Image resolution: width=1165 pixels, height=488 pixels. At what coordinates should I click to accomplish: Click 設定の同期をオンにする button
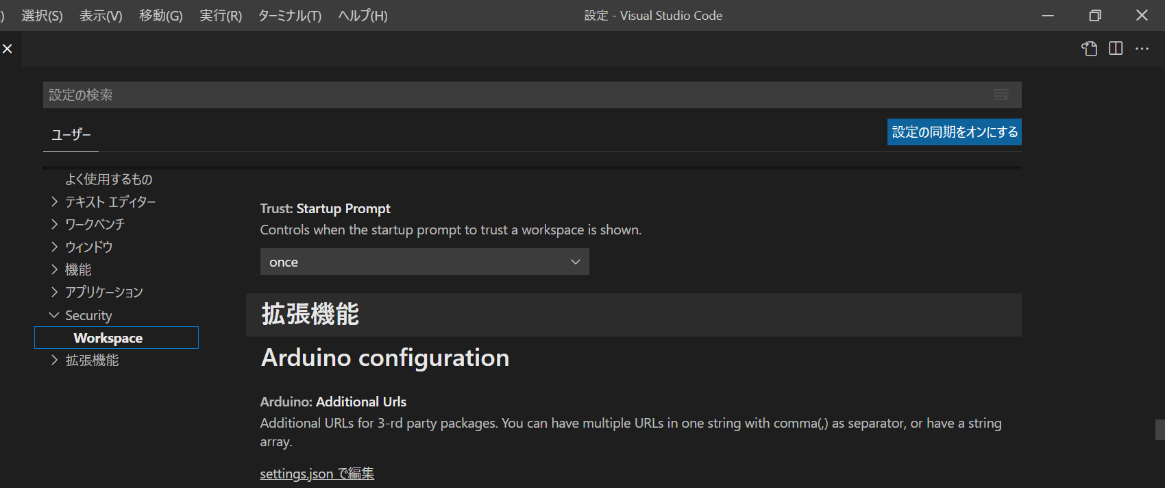pyautogui.click(x=955, y=132)
